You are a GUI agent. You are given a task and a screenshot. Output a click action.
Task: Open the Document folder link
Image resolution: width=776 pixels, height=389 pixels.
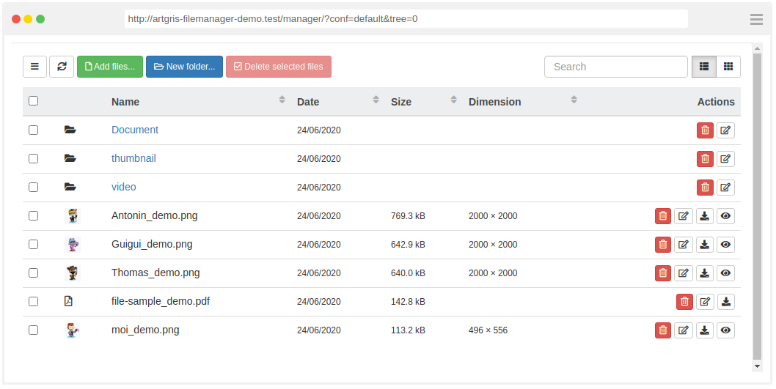coord(135,130)
